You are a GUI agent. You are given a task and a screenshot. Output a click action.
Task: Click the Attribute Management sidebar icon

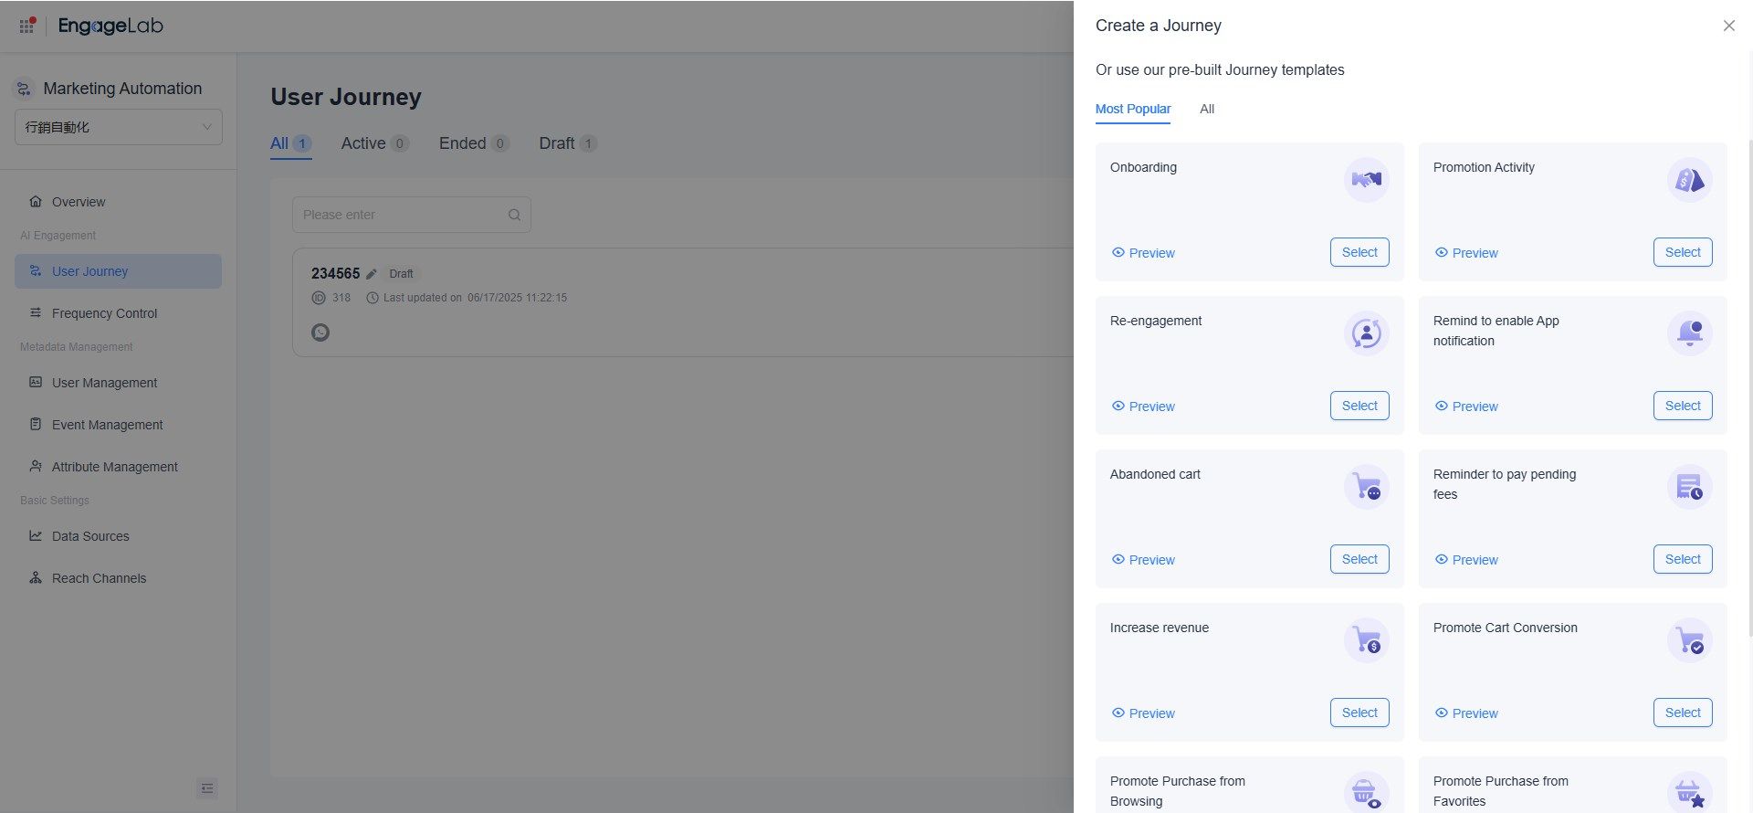[36, 466]
